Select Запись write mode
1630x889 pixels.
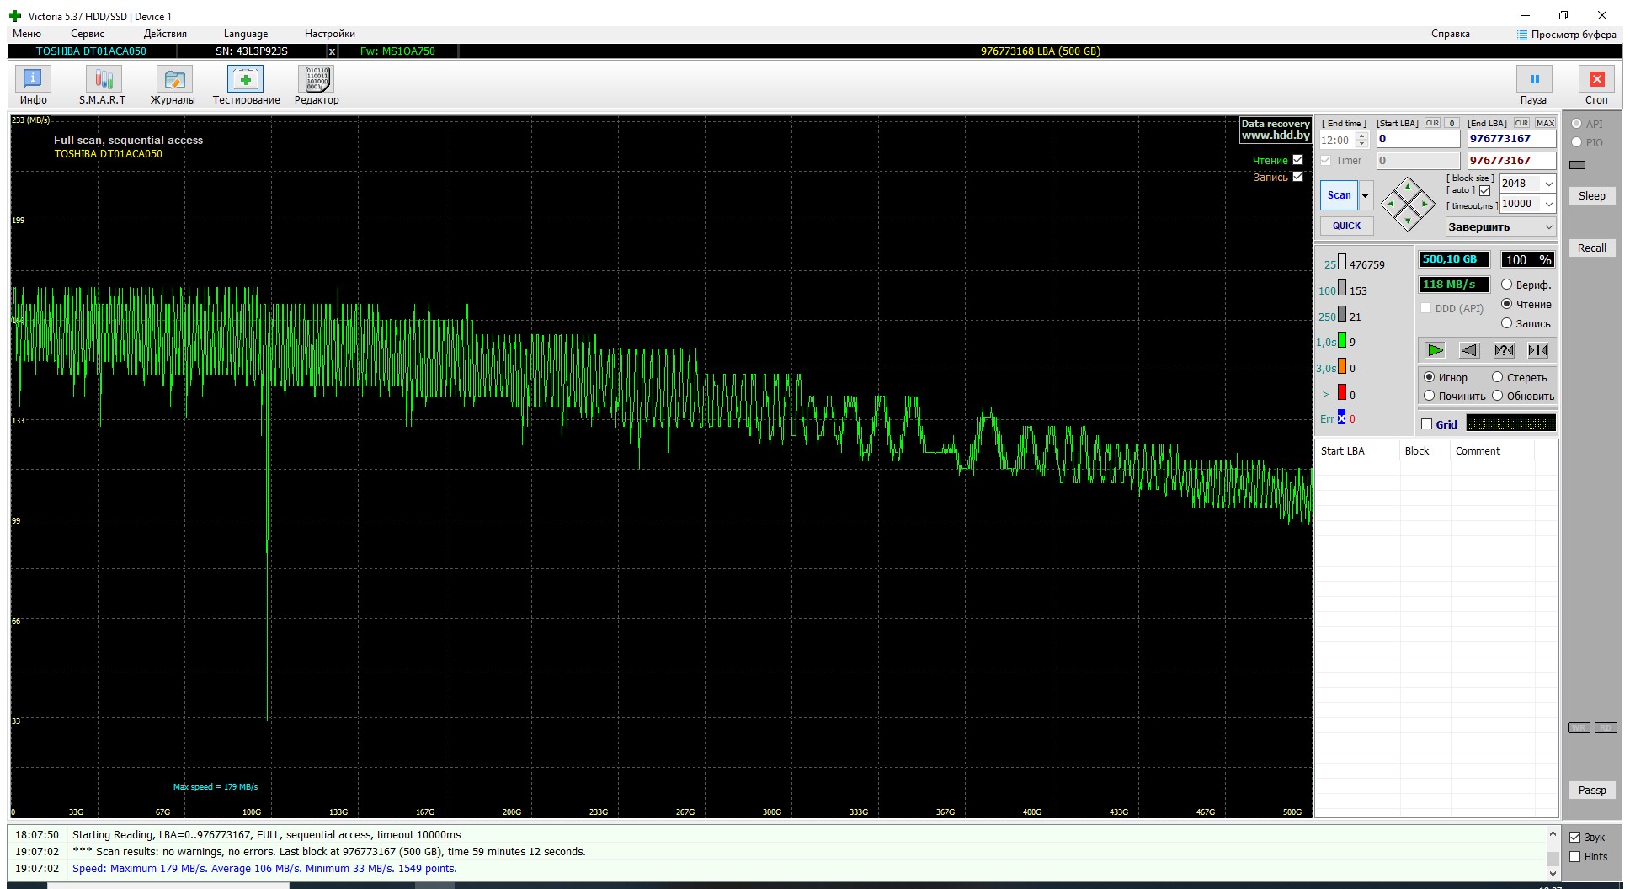click(1507, 323)
